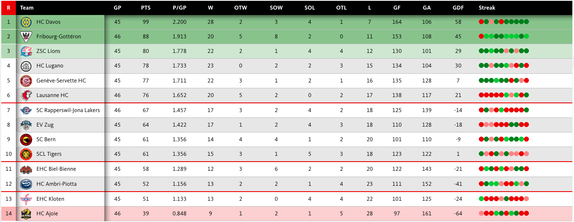The width and height of the screenshot is (574, 222).
Task: Open the SC Rapperswil-Jona Lakers team name
Action: tap(68, 110)
